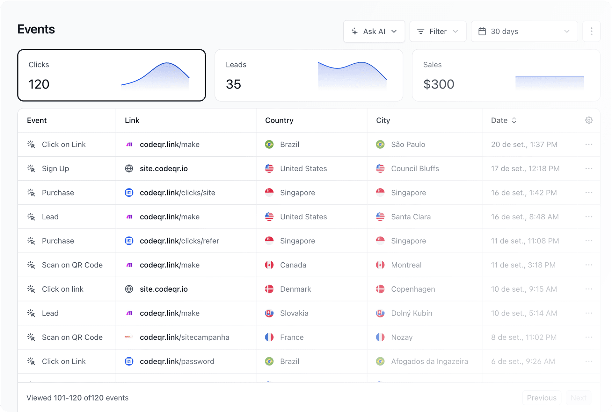Open the top-right overflow menu
The height and width of the screenshot is (412, 612).
coord(591,31)
